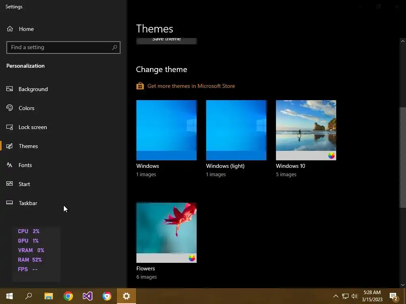The height and width of the screenshot is (304, 406).
Task: Open the notification center icon
Action: pyautogui.click(x=394, y=297)
